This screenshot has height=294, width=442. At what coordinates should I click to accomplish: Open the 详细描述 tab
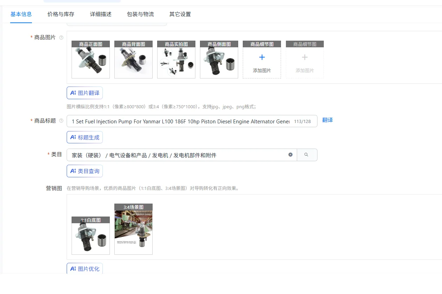(x=101, y=14)
